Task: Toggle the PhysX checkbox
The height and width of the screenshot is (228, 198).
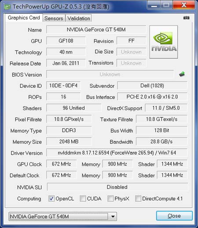Action: [110, 199]
